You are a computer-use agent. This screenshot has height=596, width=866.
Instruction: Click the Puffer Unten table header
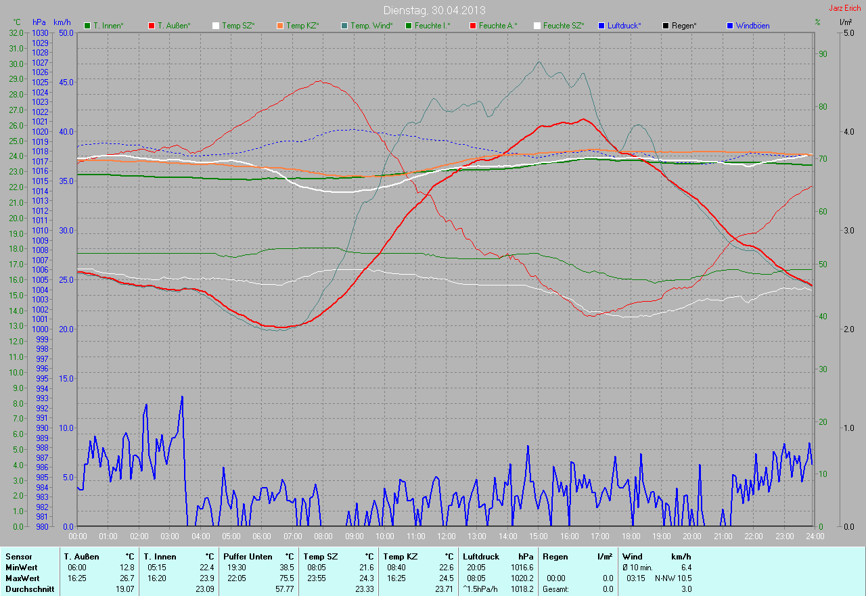(x=248, y=556)
